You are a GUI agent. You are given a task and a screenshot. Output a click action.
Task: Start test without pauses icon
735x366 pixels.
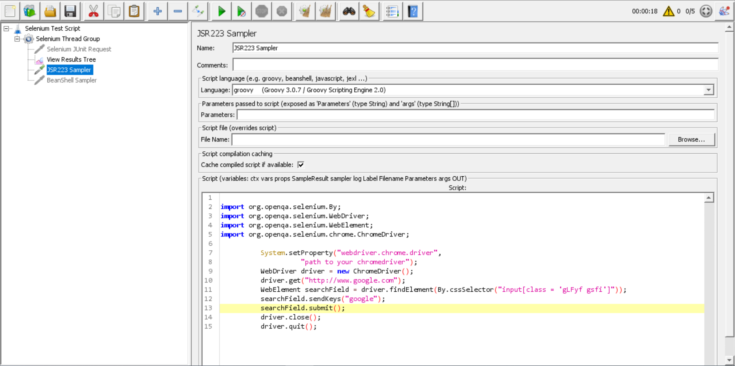241,11
